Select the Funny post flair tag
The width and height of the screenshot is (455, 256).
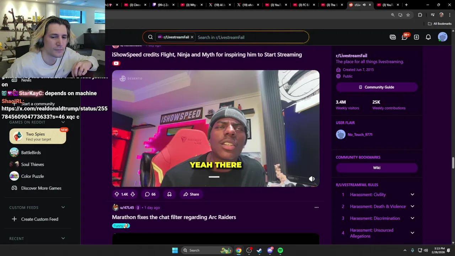[x=121, y=226]
